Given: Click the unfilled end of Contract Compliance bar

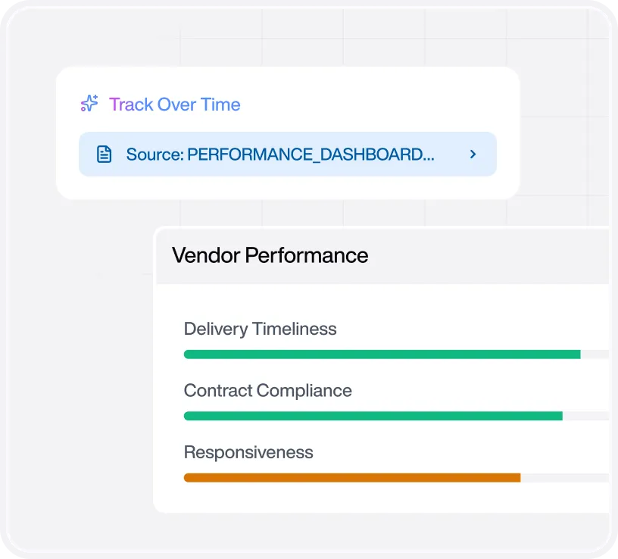Looking at the screenshot, I should click(585, 416).
